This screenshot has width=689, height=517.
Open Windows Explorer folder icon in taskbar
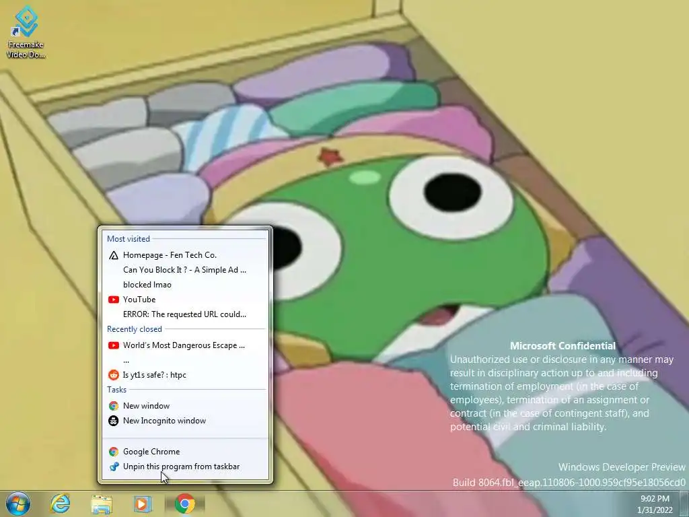[101, 504]
